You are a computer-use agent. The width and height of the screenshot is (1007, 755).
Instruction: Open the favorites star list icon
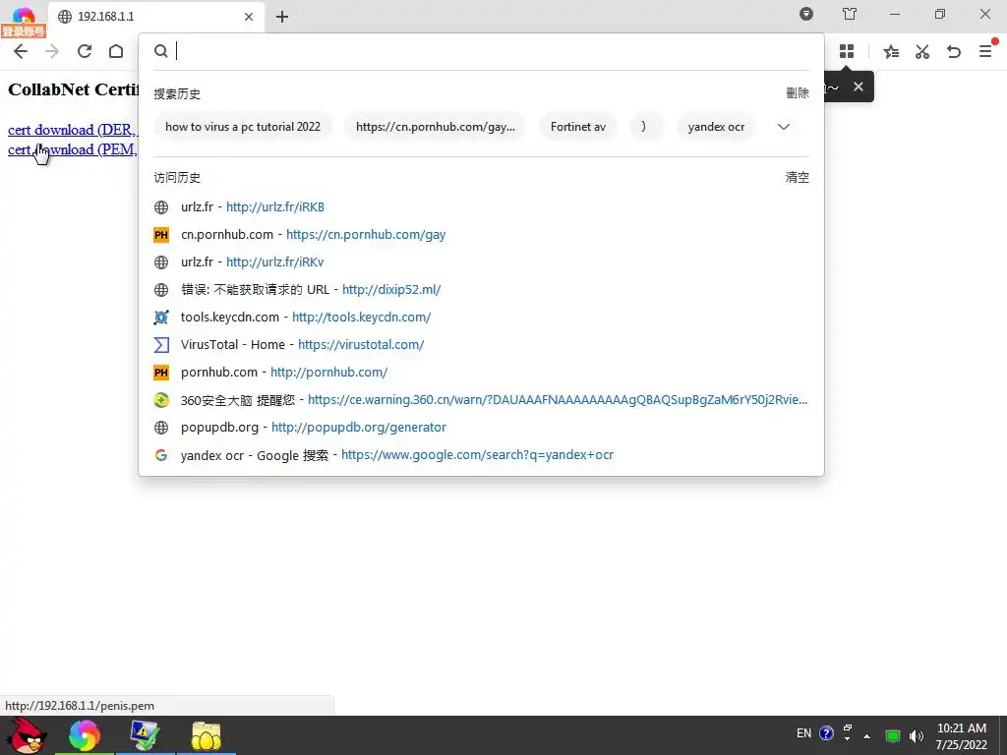[x=891, y=51]
